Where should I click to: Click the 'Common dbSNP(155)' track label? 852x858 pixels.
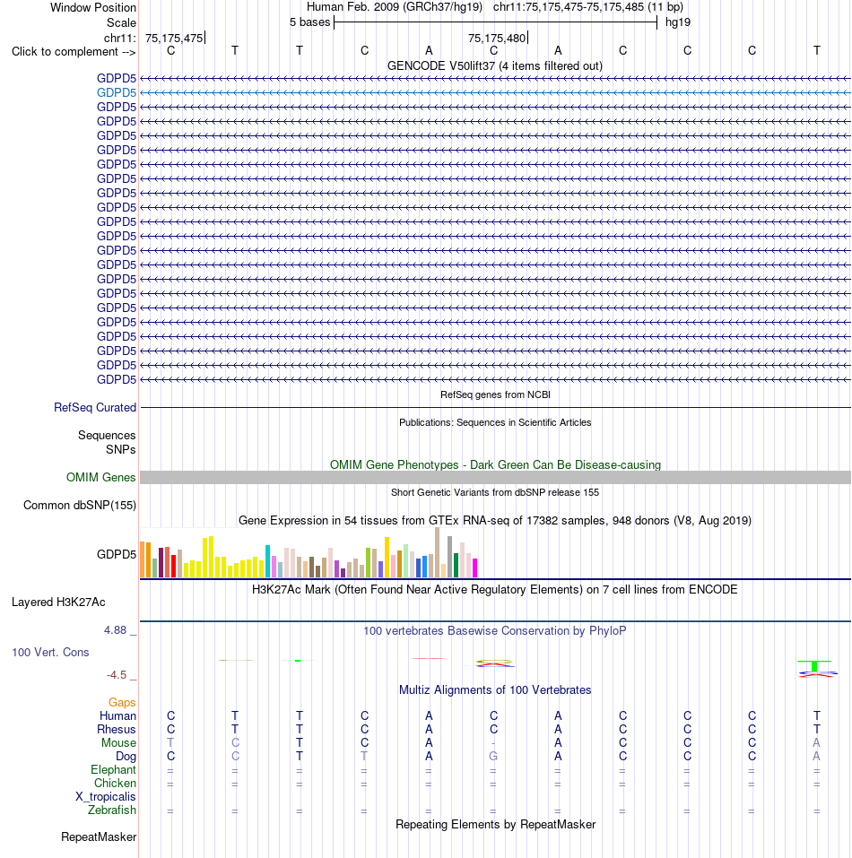[79, 505]
